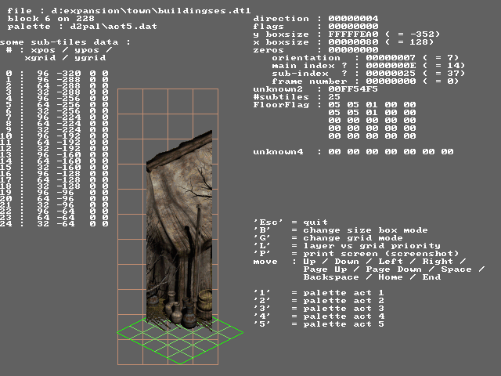
Task: Click the frame number value 00000000
Action: [391, 81]
